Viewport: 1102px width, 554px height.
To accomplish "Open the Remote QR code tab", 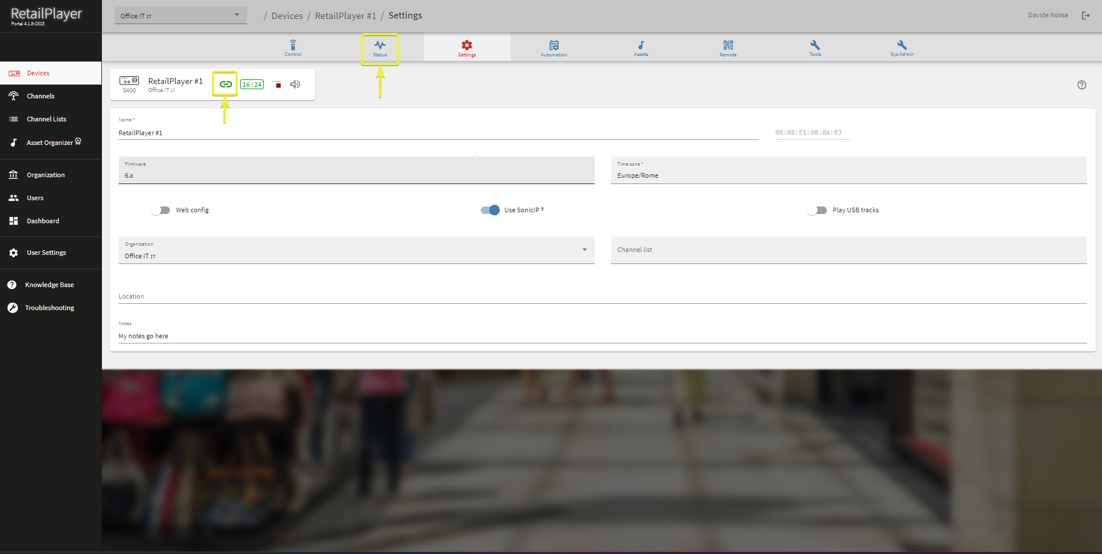I will click(x=728, y=47).
